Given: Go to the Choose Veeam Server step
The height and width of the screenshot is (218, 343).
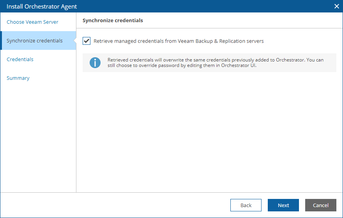Looking at the screenshot, I should coord(32,22).
